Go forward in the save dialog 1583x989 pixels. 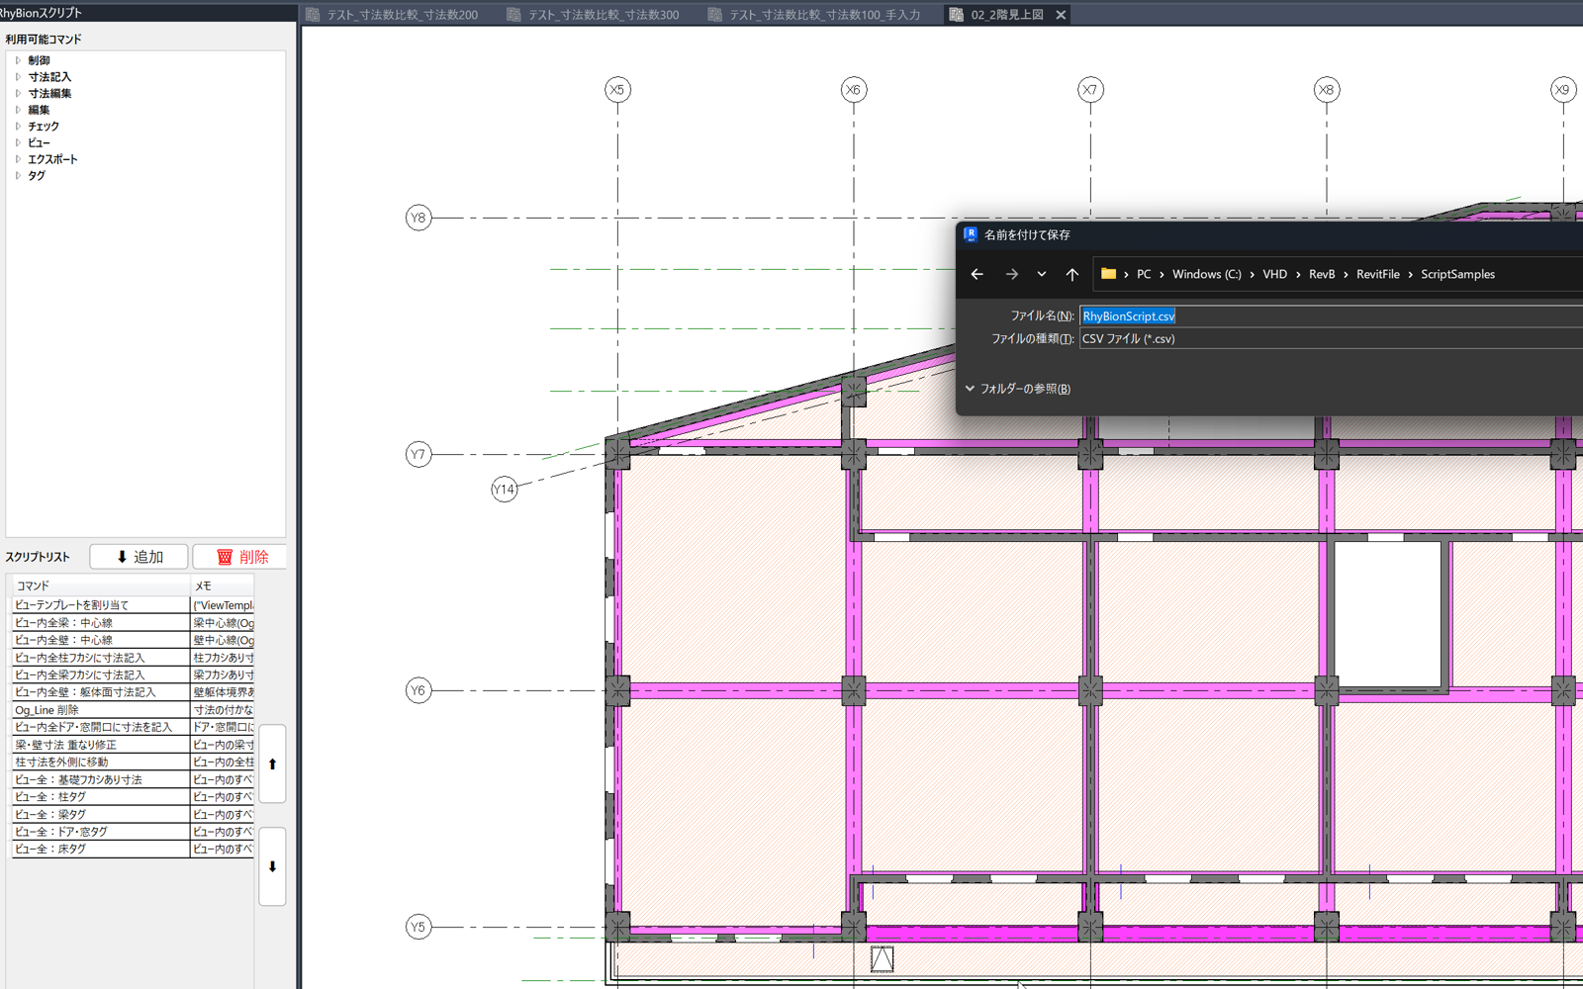coord(1011,274)
